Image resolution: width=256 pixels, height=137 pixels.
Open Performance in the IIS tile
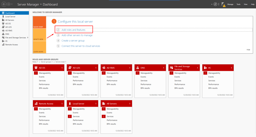pos(213,84)
